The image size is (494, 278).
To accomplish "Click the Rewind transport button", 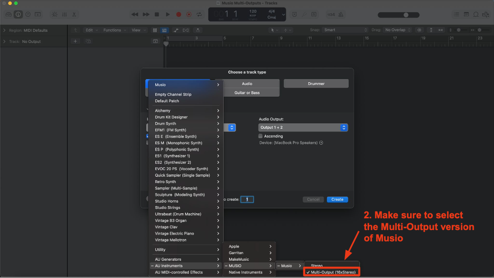I will 135,14.
